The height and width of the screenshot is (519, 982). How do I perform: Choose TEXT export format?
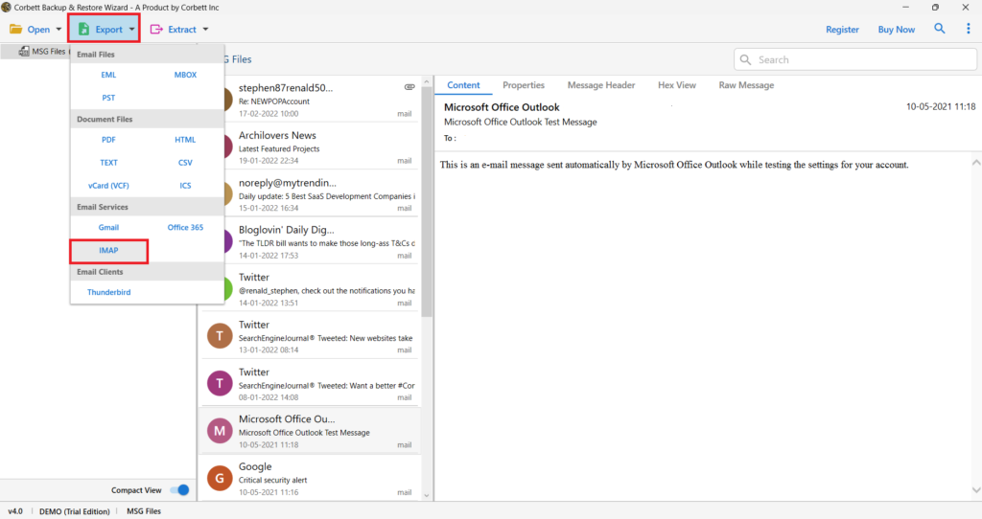(x=108, y=163)
